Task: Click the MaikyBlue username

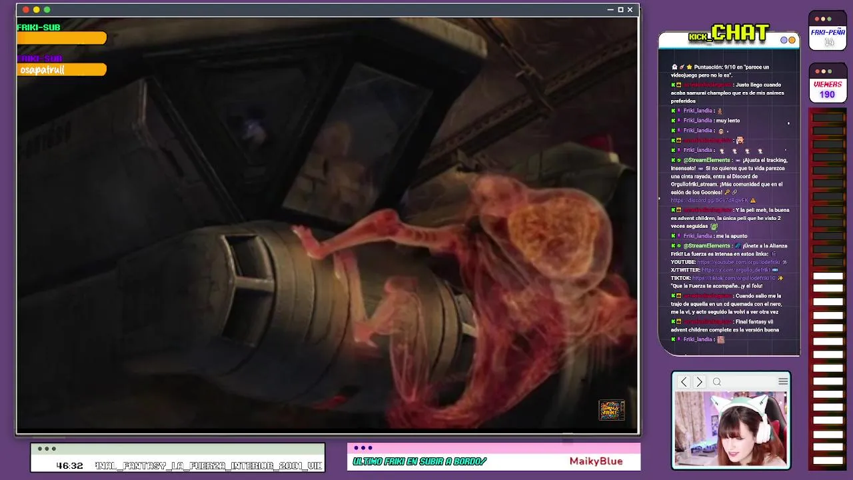Action: tap(596, 461)
